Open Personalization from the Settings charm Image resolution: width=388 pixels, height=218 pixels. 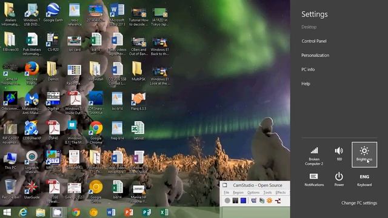coord(315,55)
